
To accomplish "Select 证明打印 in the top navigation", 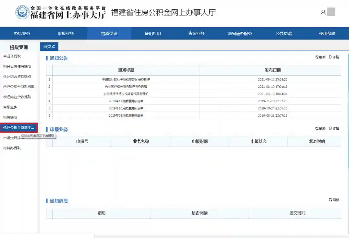I will coord(153,34).
